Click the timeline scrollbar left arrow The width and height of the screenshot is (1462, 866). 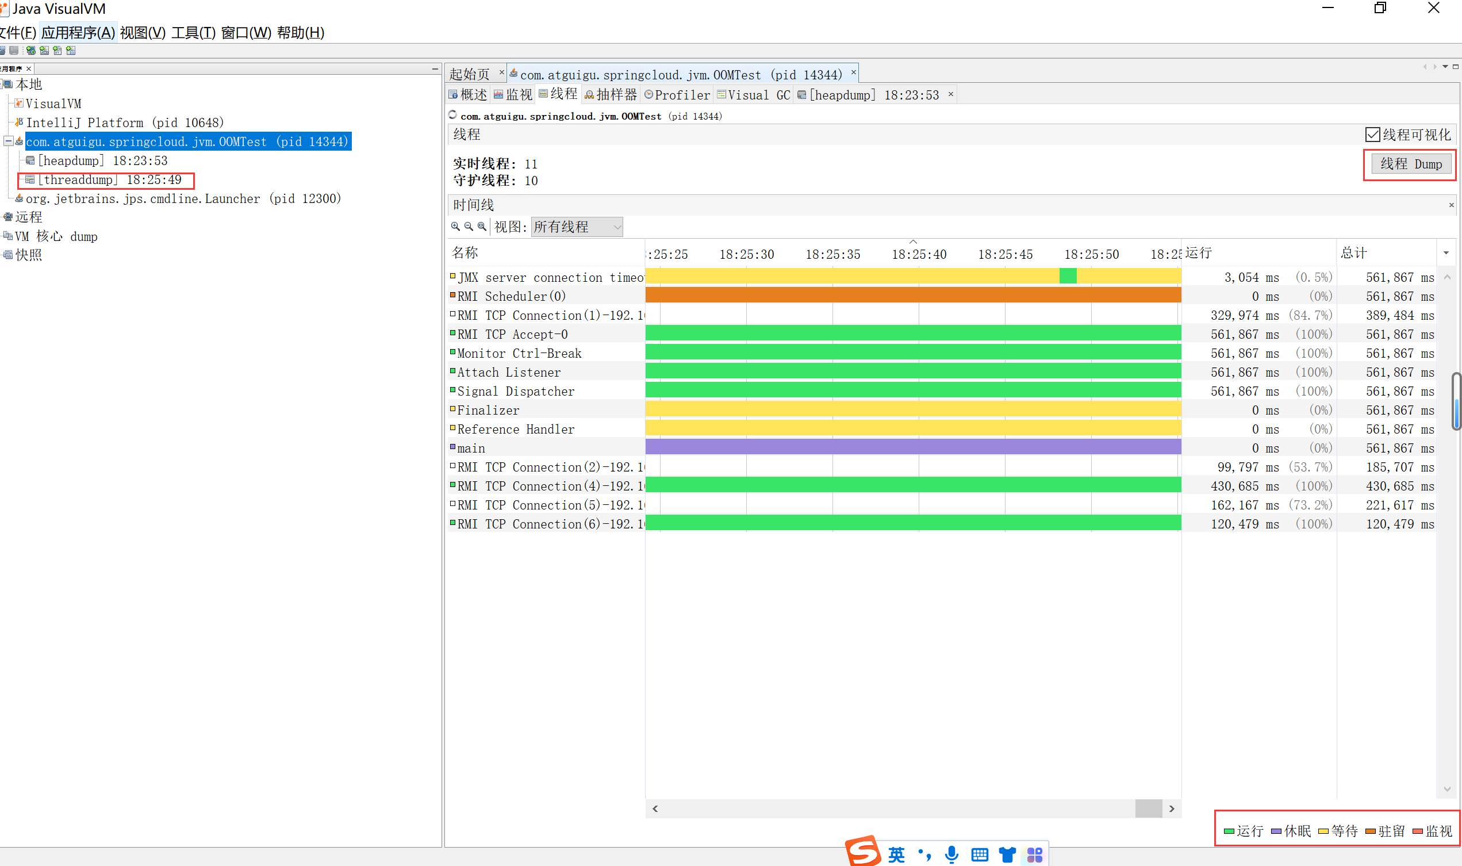655,808
